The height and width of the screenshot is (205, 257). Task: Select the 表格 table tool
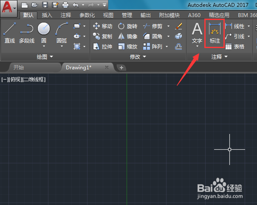tap(235, 47)
